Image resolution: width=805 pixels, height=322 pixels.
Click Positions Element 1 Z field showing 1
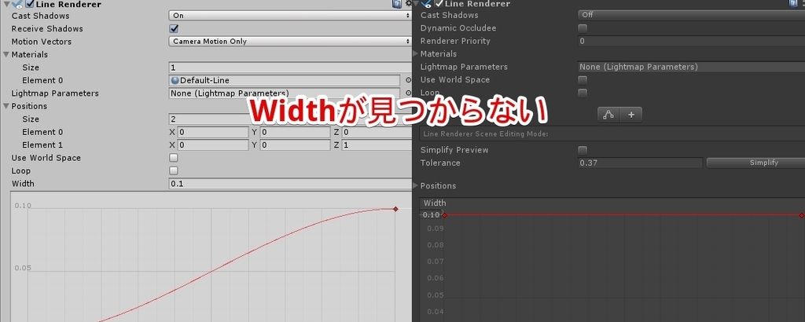[377, 145]
